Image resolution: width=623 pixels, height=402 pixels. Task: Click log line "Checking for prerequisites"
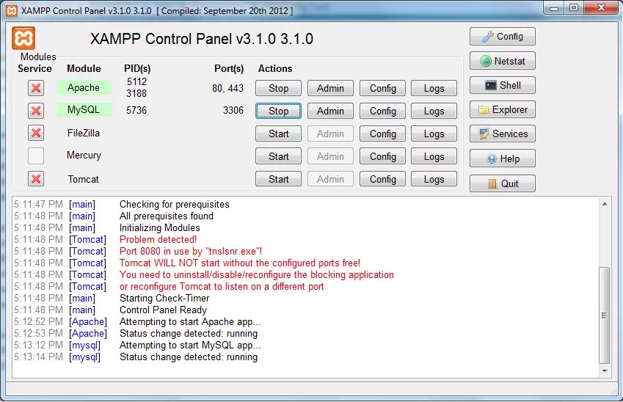(x=175, y=204)
